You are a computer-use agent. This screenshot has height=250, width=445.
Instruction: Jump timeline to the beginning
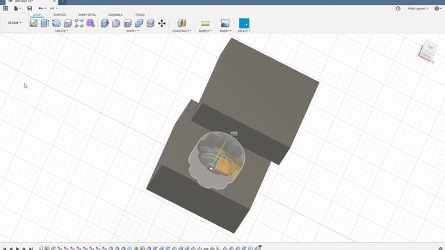5,249
